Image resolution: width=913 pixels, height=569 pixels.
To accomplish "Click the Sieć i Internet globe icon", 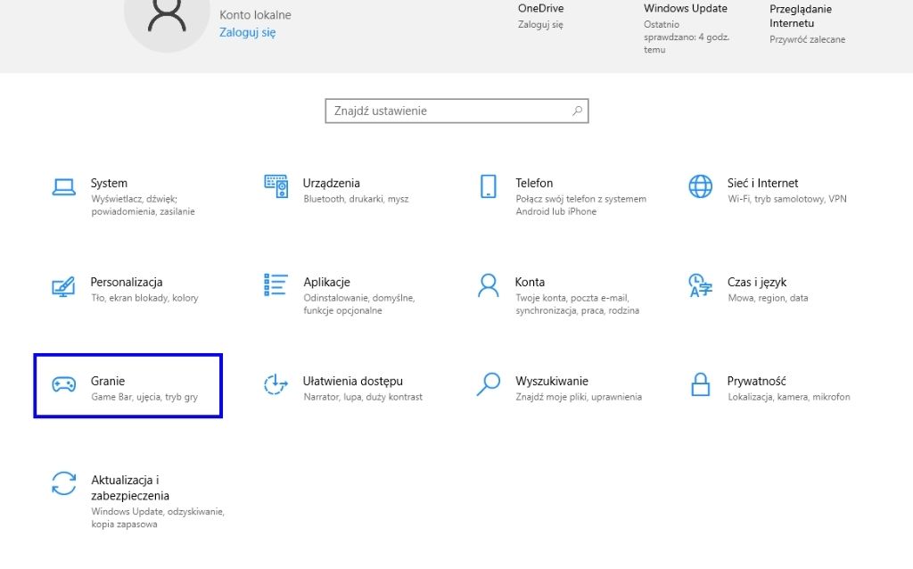I will (701, 186).
